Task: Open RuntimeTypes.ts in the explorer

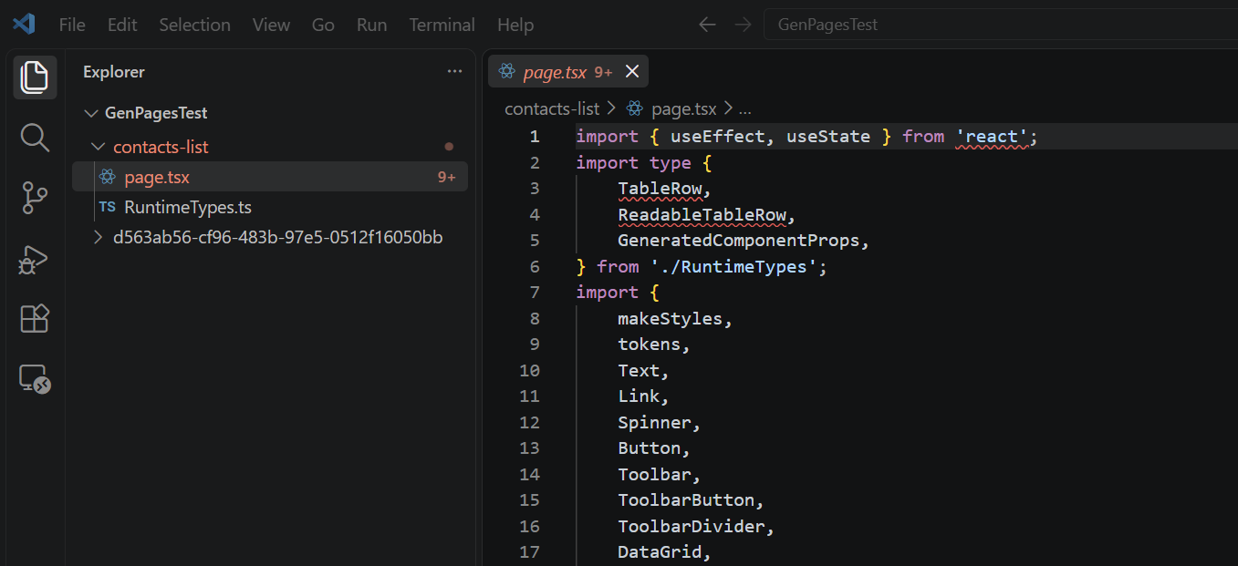Action: [270, 207]
